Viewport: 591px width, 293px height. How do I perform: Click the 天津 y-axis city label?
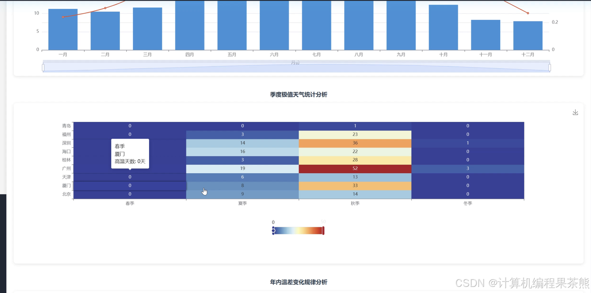(x=66, y=177)
